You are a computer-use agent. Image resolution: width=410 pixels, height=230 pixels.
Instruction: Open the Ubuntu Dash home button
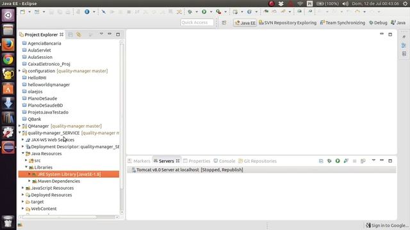(8, 15)
